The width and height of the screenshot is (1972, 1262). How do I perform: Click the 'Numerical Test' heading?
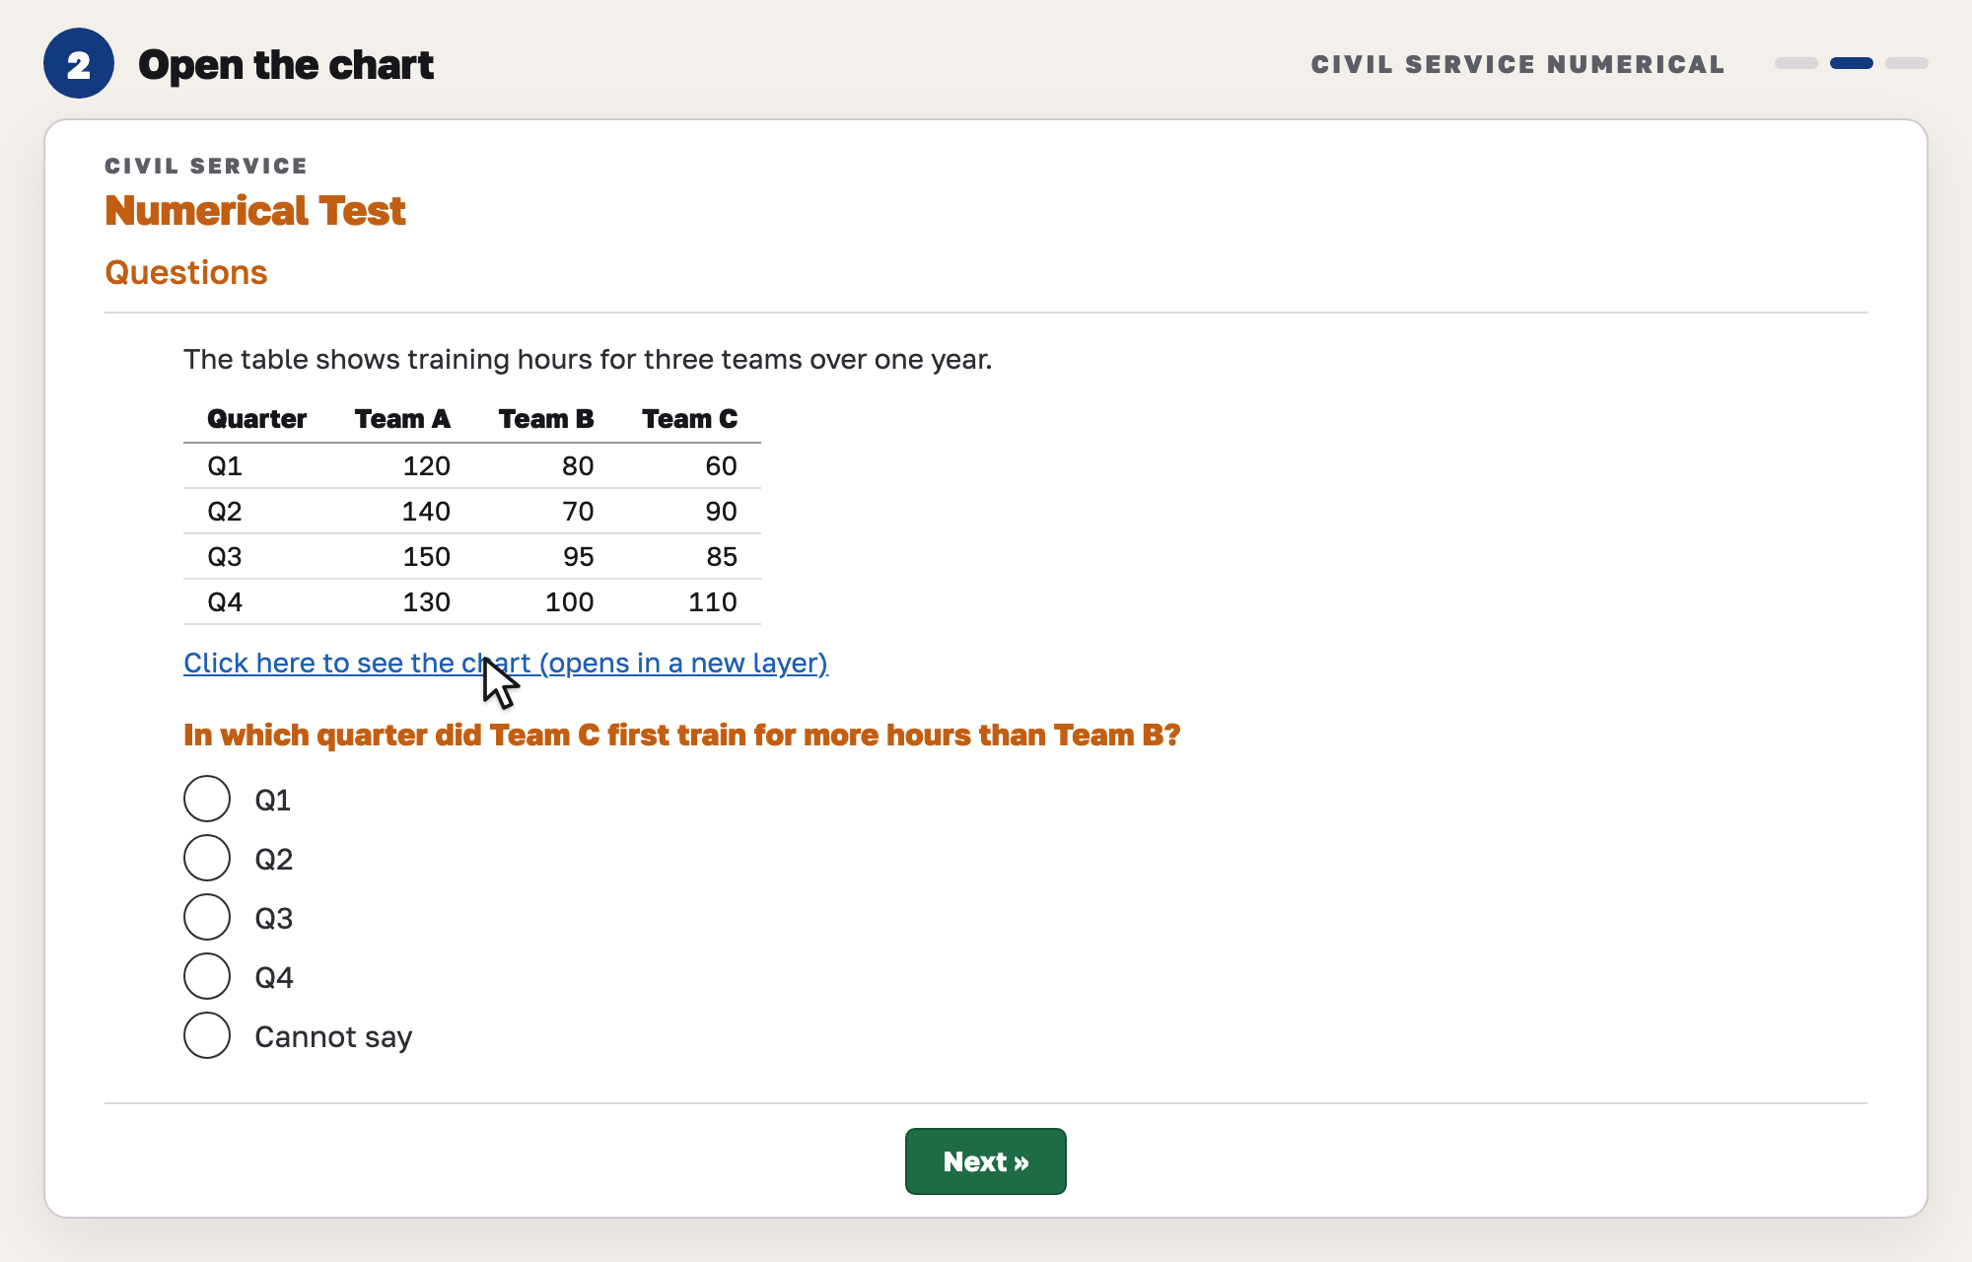(x=255, y=210)
